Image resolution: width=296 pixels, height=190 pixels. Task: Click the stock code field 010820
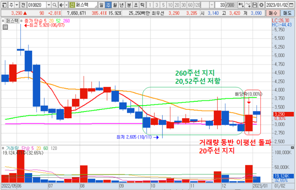pyautogui.click(x=37, y=5)
